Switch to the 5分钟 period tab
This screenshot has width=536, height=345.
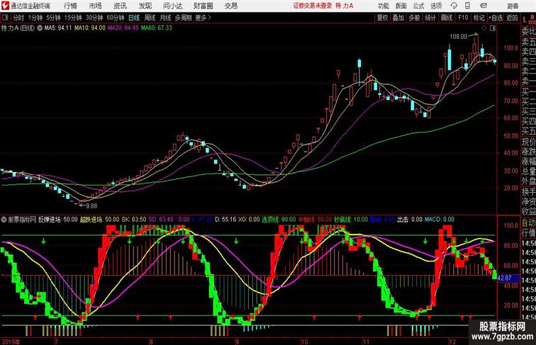click(53, 18)
